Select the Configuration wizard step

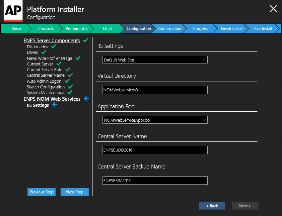[139, 29]
